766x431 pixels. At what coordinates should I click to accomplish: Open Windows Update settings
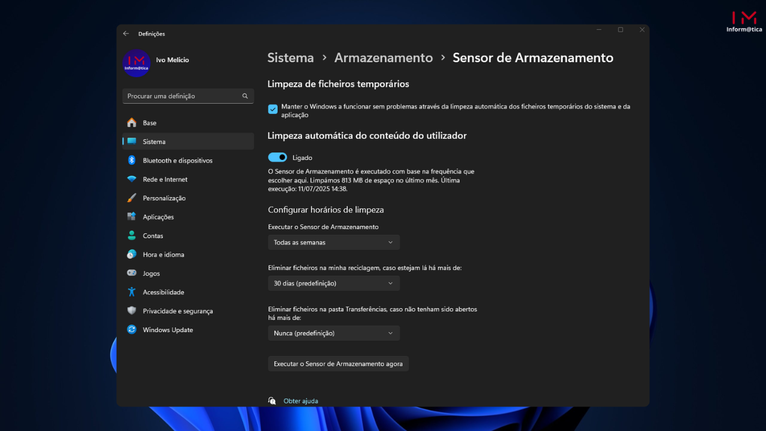click(x=188, y=330)
